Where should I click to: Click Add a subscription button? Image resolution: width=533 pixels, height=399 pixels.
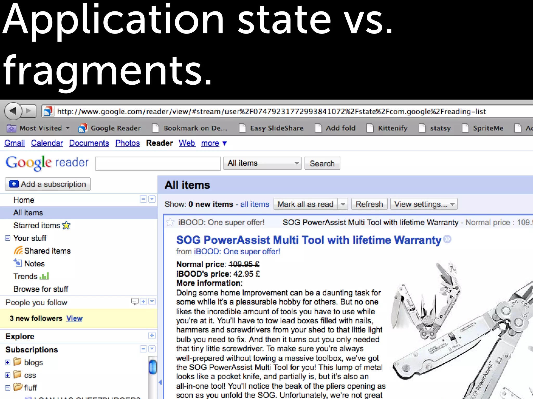pyautogui.click(x=48, y=184)
